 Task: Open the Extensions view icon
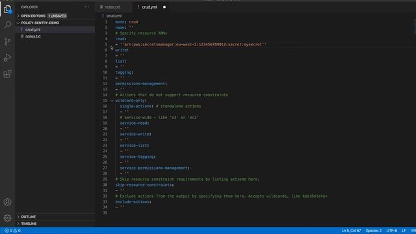coord(7,74)
